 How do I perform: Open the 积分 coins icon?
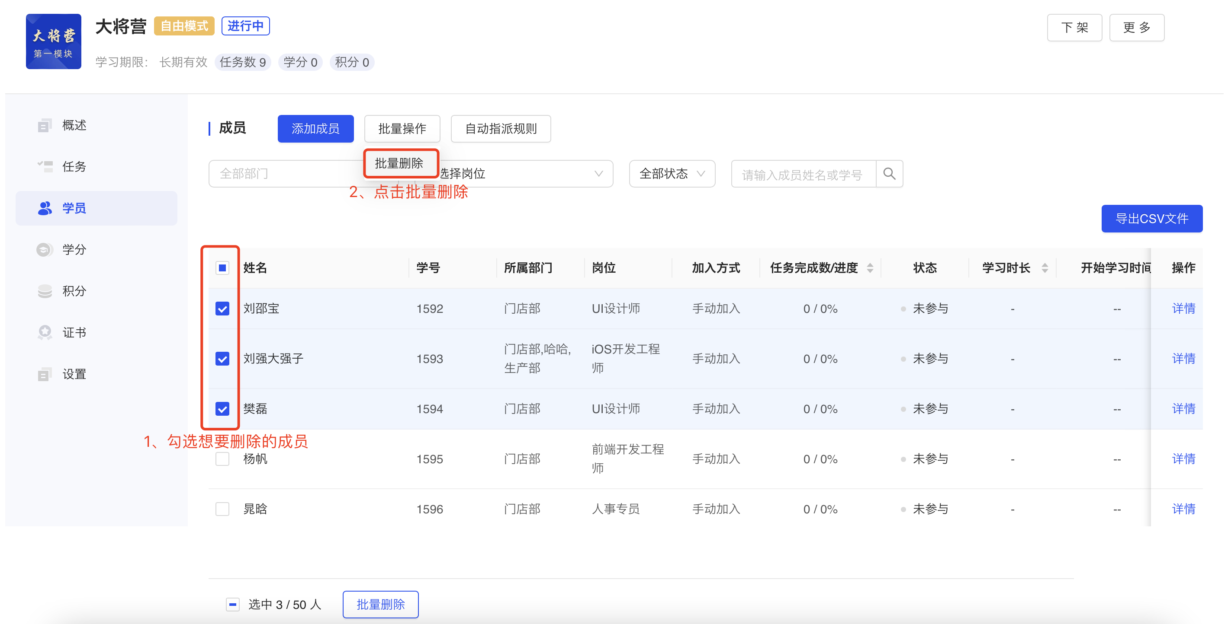click(45, 291)
